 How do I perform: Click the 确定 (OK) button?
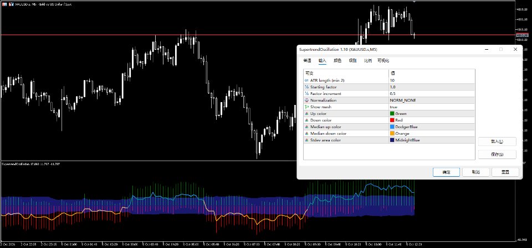pos(446,172)
